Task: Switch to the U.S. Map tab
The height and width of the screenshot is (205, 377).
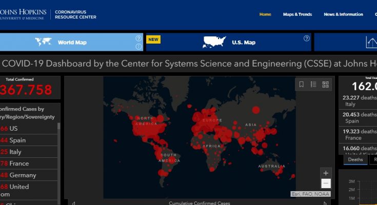Action: click(x=229, y=42)
